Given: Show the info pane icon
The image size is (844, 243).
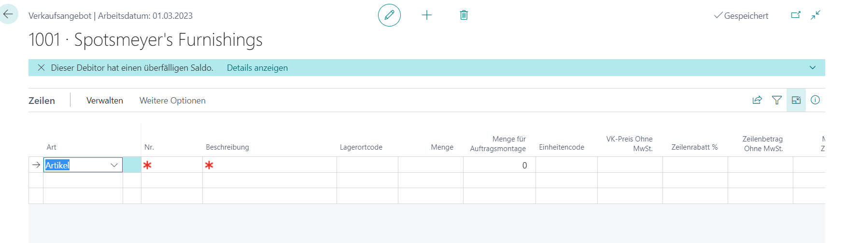Looking at the screenshot, I should pos(816,100).
